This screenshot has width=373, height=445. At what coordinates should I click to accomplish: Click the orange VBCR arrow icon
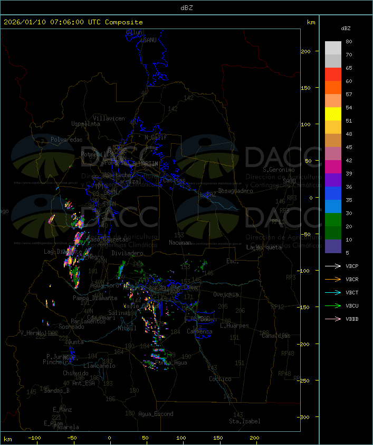pos(332,279)
